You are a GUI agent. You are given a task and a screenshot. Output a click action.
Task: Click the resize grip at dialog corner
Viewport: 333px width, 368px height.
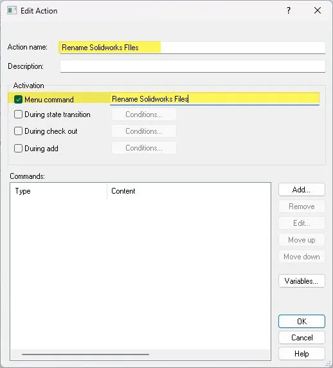328,363
